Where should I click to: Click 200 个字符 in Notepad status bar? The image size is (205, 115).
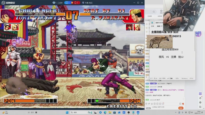162,78
